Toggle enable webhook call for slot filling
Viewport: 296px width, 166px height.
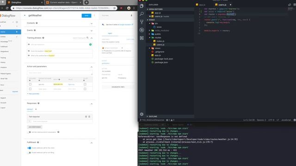pyautogui.click(x=29, y=153)
